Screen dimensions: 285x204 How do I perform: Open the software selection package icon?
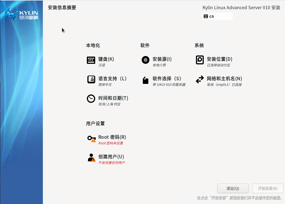click(145, 80)
